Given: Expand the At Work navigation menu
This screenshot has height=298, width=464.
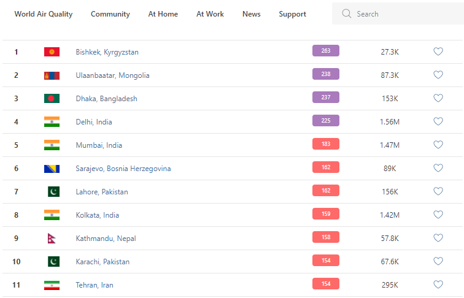Looking at the screenshot, I should coord(210,14).
